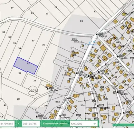
Task: Select parcel 36 on the map
Action: (x=43, y=45)
